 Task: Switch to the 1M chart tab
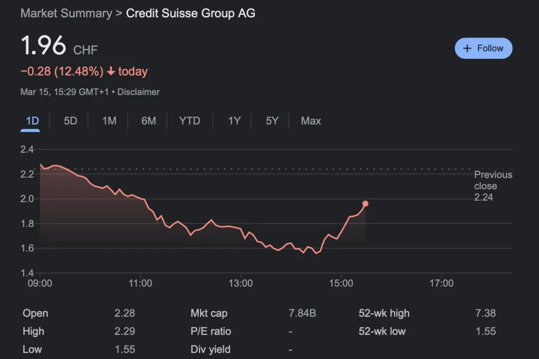pyautogui.click(x=109, y=121)
